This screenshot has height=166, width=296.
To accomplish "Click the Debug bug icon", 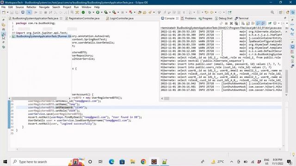I will point(89,12).
